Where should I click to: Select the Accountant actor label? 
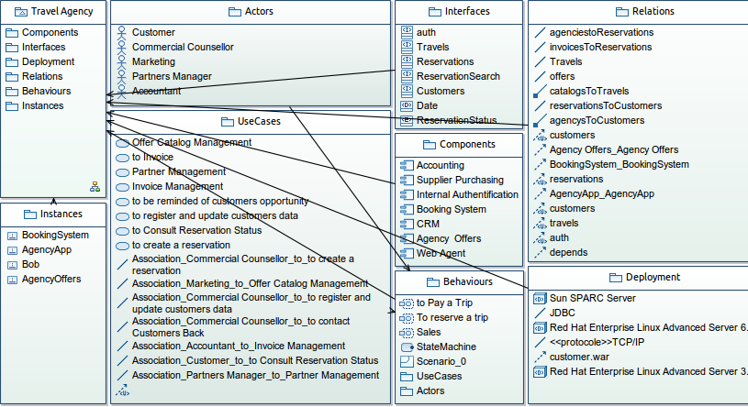point(156,91)
